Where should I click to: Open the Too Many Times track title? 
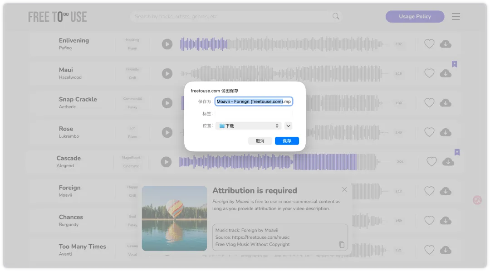[x=83, y=247]
